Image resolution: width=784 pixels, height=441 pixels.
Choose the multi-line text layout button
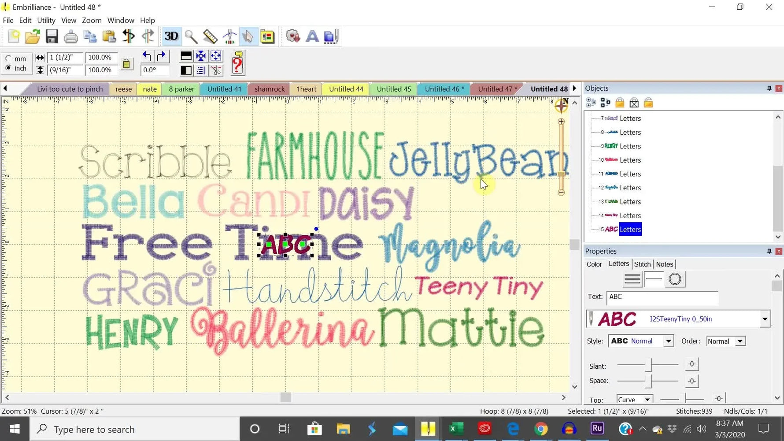pos(632,279)
